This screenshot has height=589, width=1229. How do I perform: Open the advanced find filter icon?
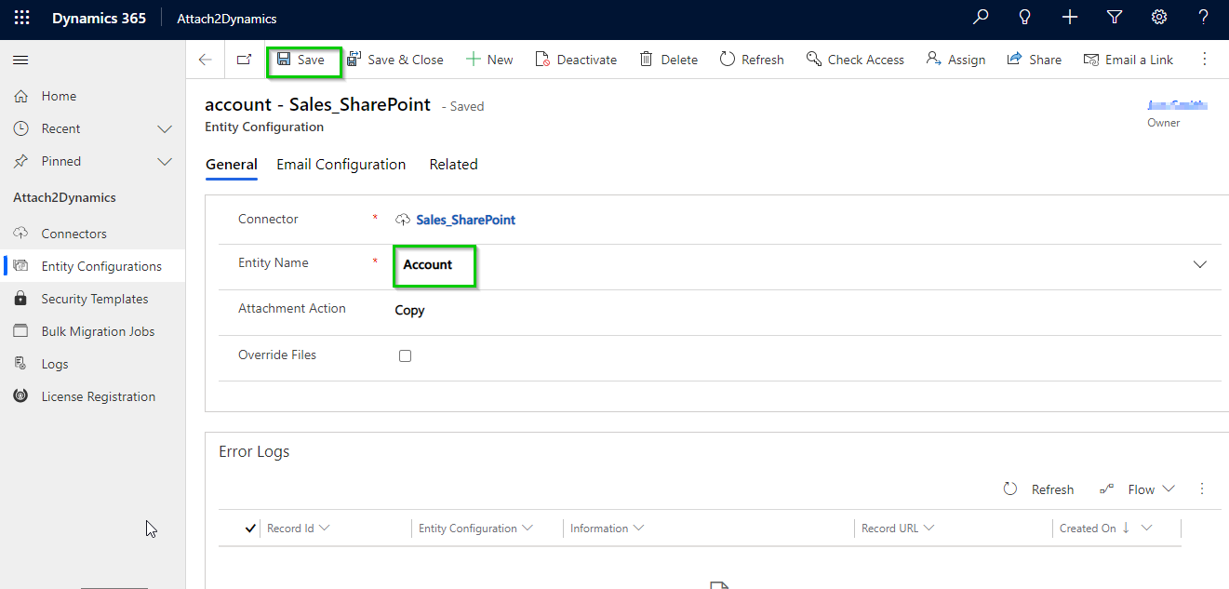(1115, 18)
